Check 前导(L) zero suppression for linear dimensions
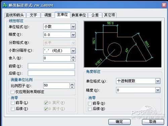Viewport: 168px width, 126px height. coord(13,103)
